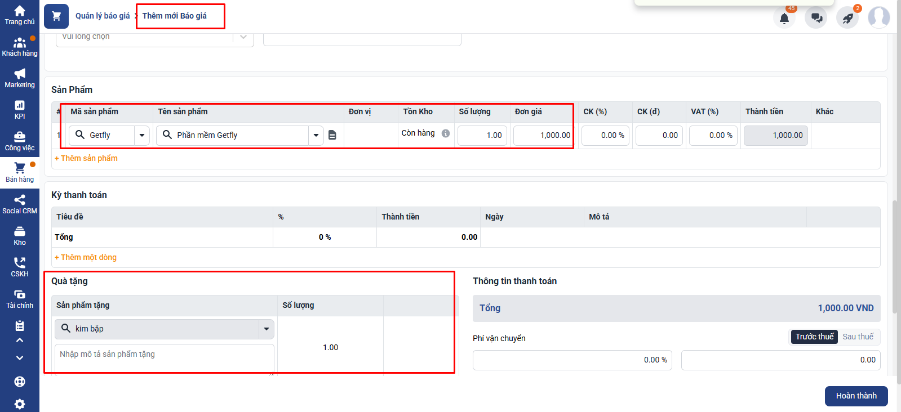Click the stock info icon beside Còn hàng
The height and width of the screenshot is (412, 901).
(446, 133)
